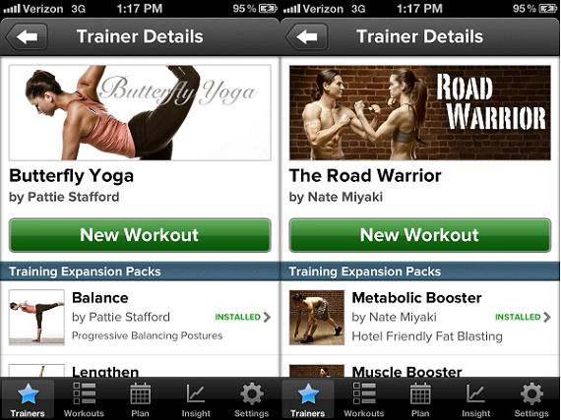
Task: Open Plan calendar icon on right screen
Action: point(420,393)
